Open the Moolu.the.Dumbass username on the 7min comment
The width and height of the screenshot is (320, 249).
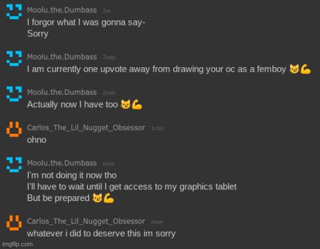click(62, 57)
